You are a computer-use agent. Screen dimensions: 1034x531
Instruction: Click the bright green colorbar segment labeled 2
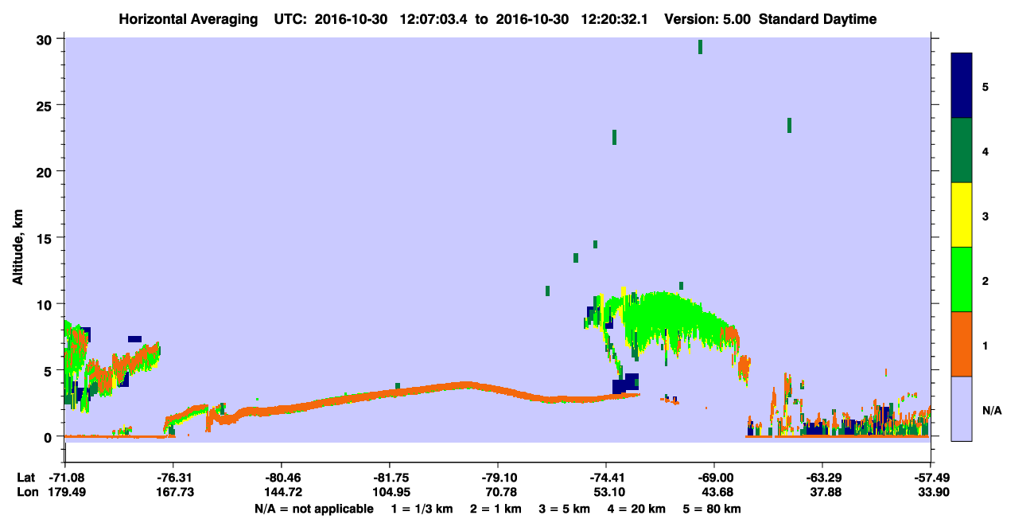coord(962,279)
